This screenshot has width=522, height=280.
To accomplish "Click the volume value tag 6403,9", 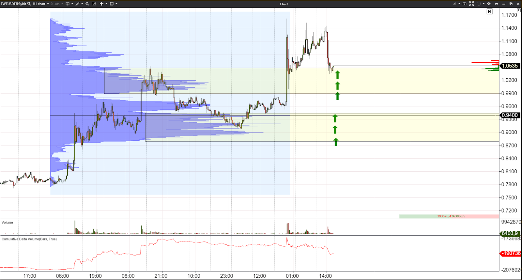I will click(x=510, y=233).
